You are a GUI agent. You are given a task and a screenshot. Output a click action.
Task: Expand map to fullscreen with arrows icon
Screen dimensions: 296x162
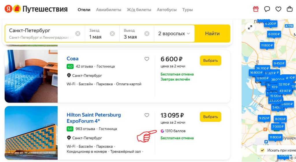[x=250, y=27]
